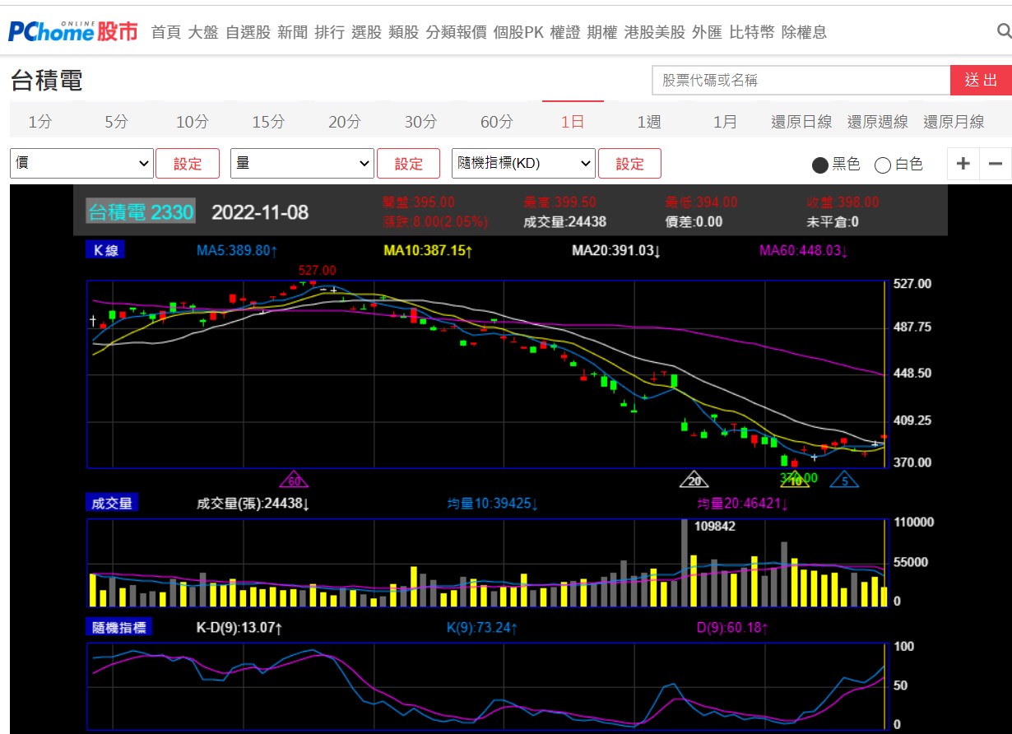The width and height of the screenshot is (1012, 734).
Task: Open the 量 indicator dropdown
Action: [x=303, y=163]
